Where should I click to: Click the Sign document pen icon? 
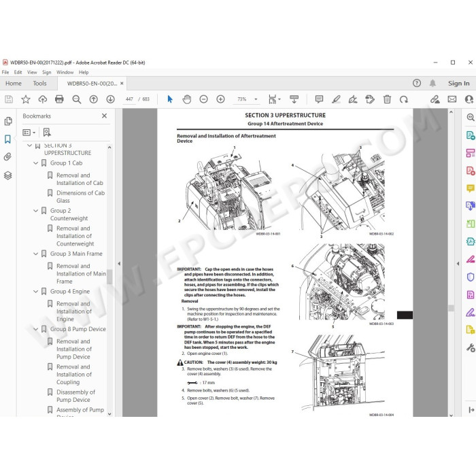pos(353,99)
